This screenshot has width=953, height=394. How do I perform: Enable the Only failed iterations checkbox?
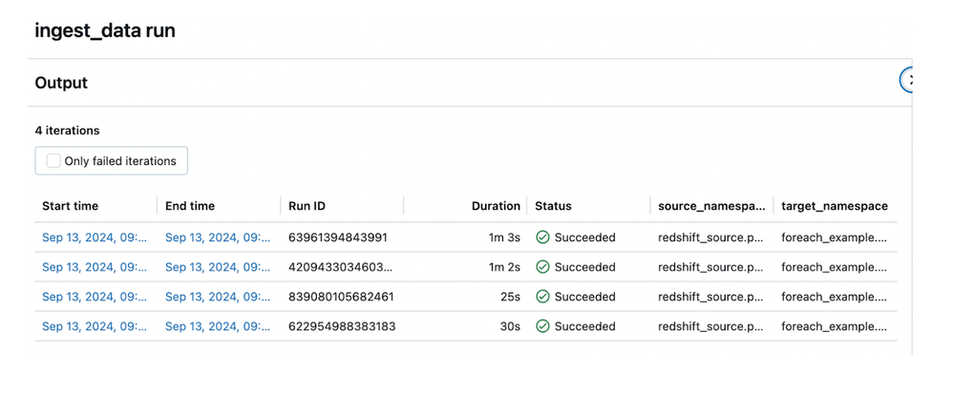click(53, 161)
